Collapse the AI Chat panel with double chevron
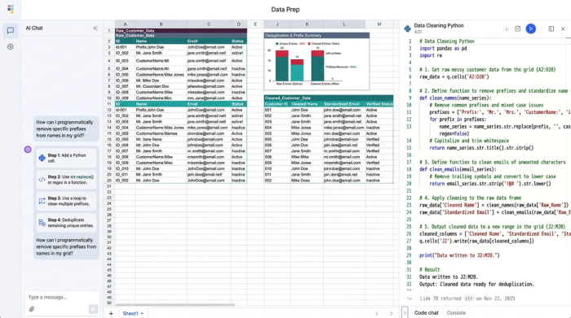Screen dimensions: 571x318 [95, 28]
